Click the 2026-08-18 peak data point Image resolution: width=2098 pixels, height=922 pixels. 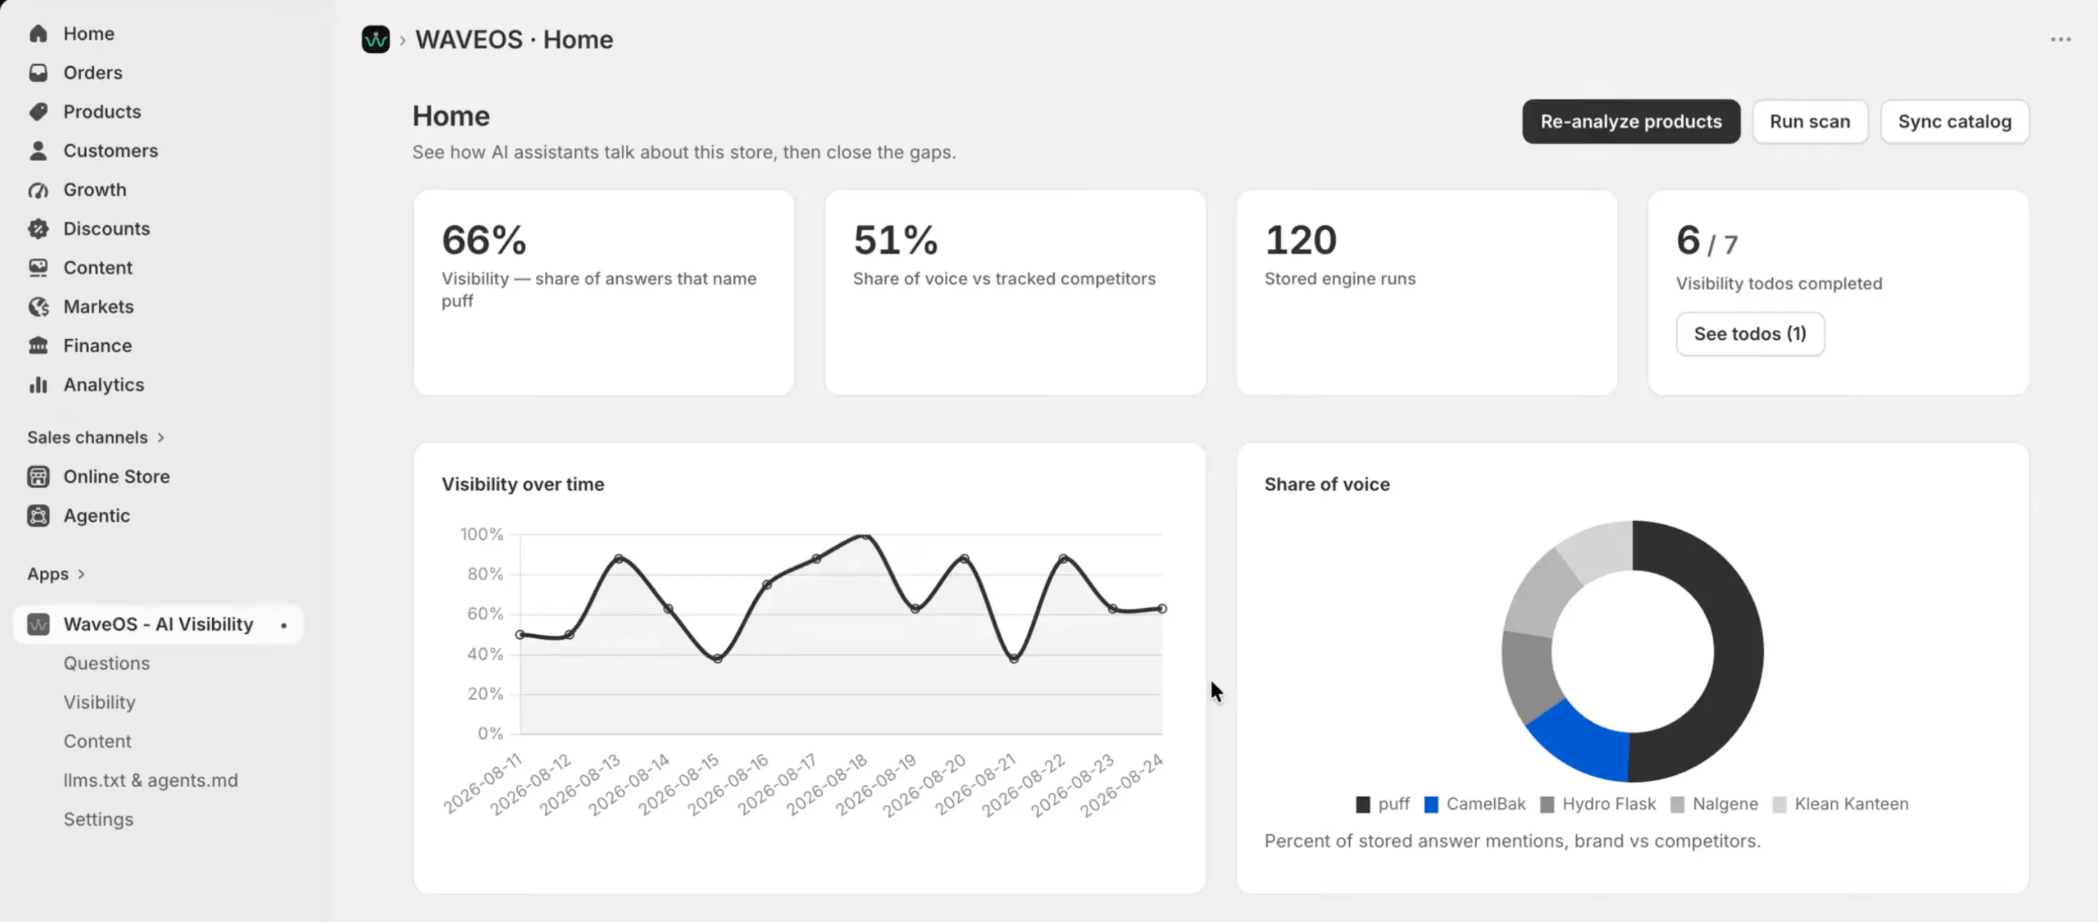coord(865,536)
